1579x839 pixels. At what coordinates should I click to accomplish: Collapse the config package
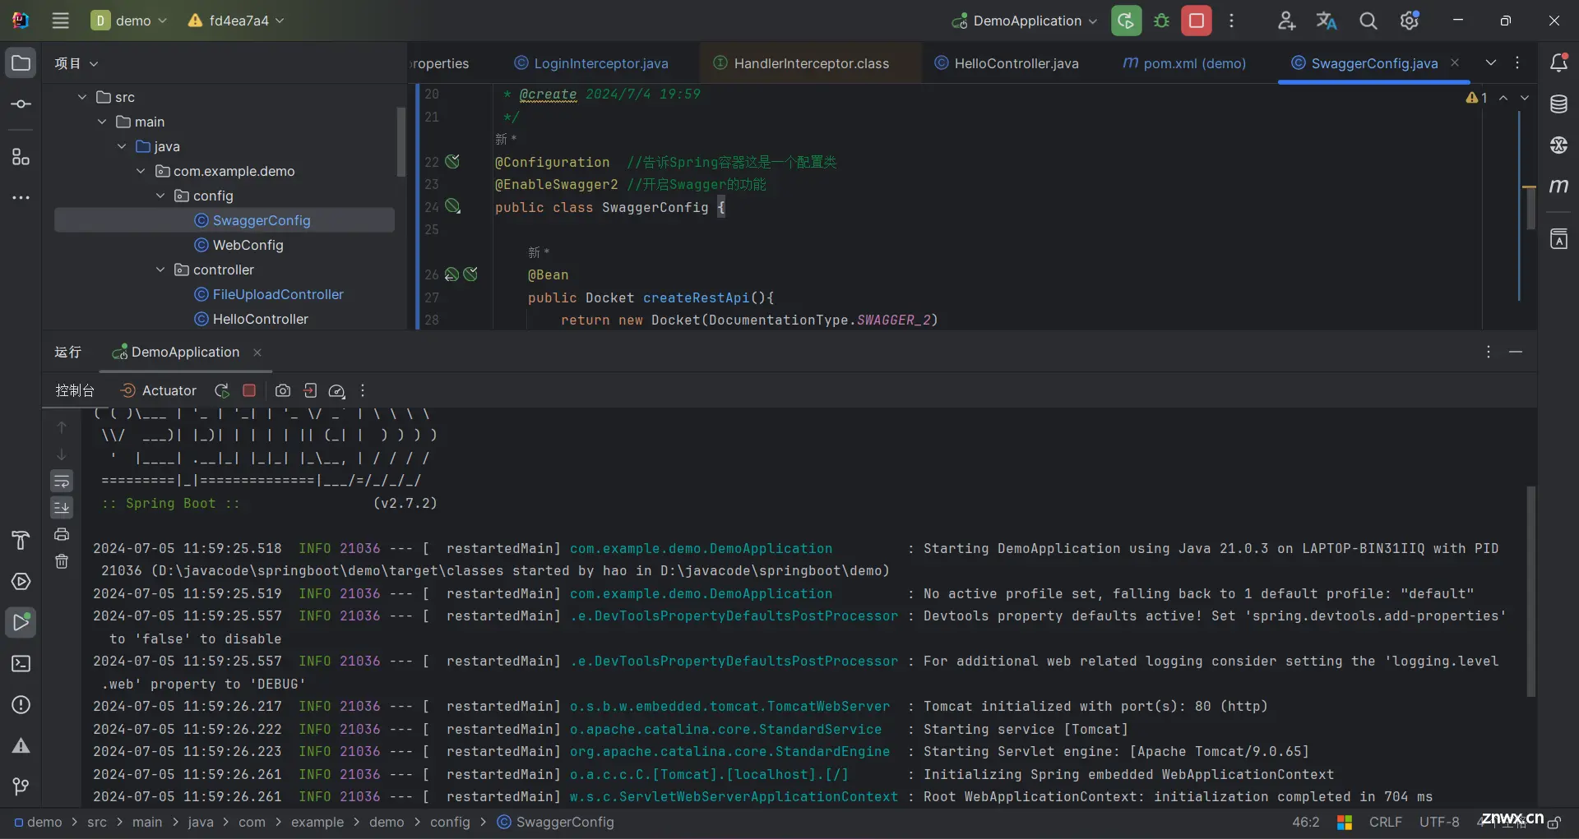coord(160,196)
